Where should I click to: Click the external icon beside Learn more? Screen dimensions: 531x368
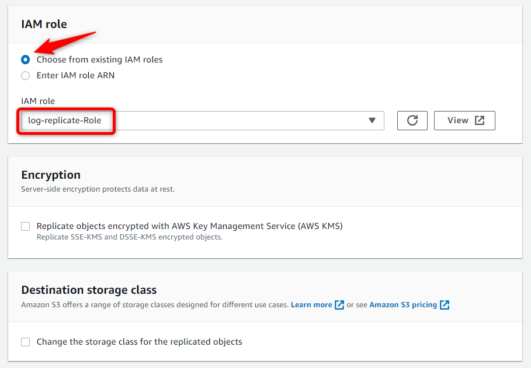pyautogui.click(x=339, y=305)
